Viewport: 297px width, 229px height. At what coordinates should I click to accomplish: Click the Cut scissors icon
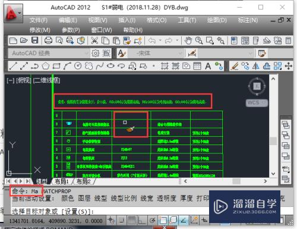tap(94, 40)
